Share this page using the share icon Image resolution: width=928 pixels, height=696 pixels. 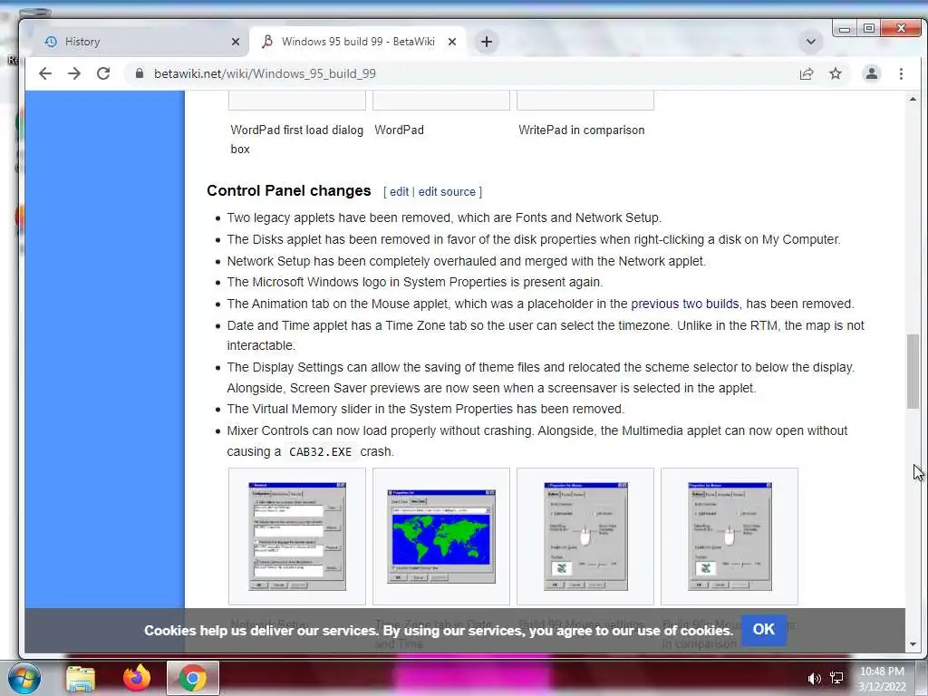[x=806, y=73]
